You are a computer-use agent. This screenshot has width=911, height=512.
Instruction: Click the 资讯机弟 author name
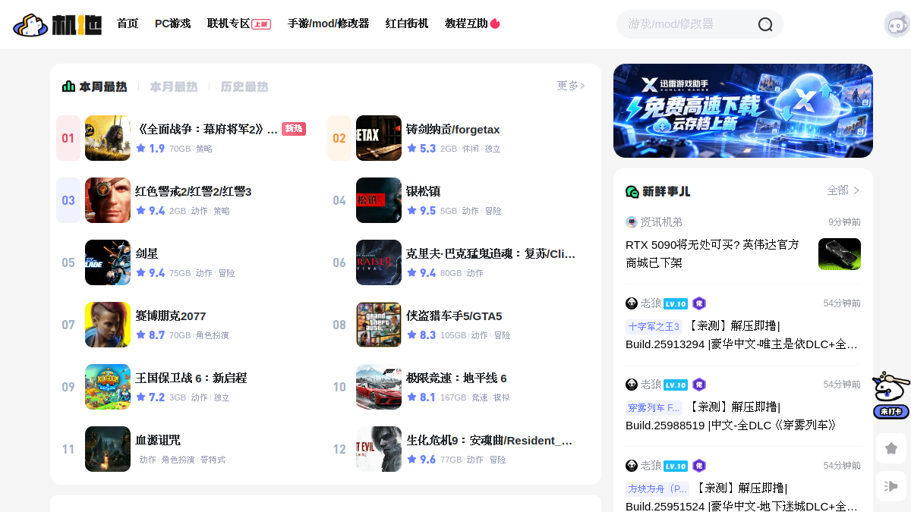661,222
